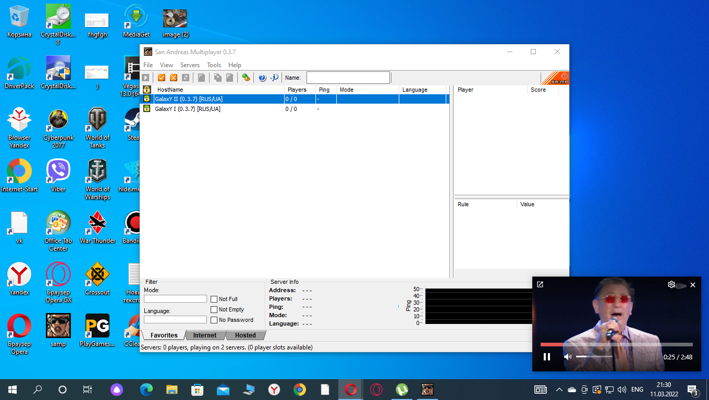Open the notification center icon
Screen dimensions: 709x400
click(693, 390)
